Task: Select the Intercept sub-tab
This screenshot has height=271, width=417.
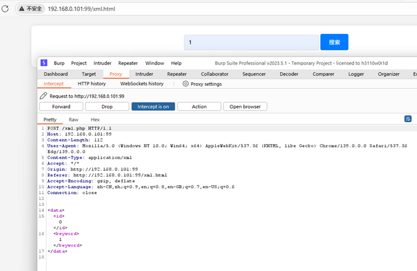Action: (x=54, y=83)
